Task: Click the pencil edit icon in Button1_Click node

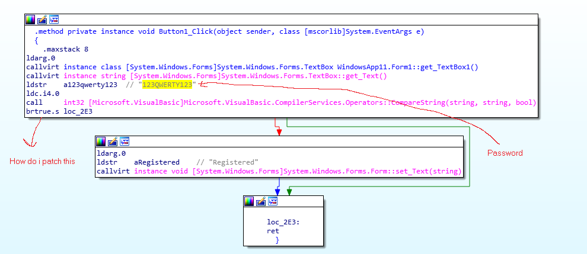Action: [x=42, y=20]
